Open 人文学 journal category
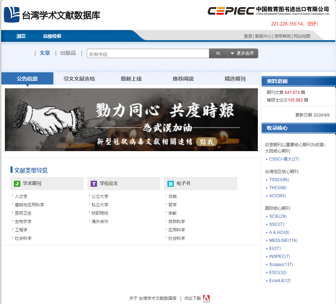Image resolution: width=336 pixels, height=304 pixels. point(21,197)
